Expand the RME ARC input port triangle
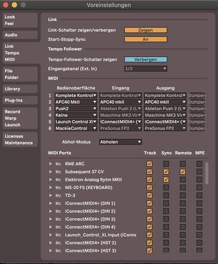This screenshot has height=264, width=218. 51,164
